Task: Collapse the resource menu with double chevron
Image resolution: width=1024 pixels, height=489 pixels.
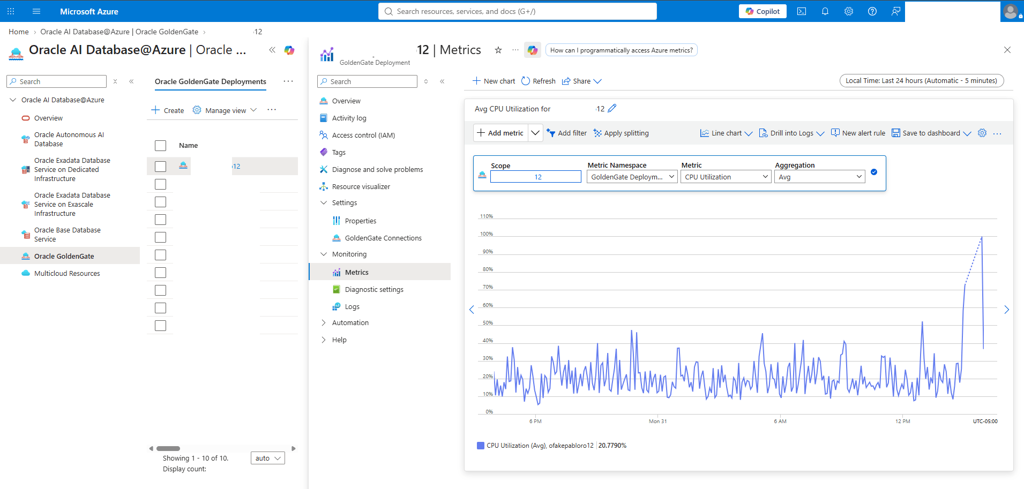Action: (442, 81)
